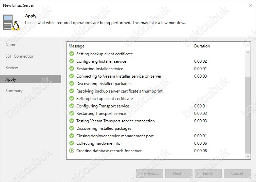
Task: Click the Finish button
Action: pos(208,174)
